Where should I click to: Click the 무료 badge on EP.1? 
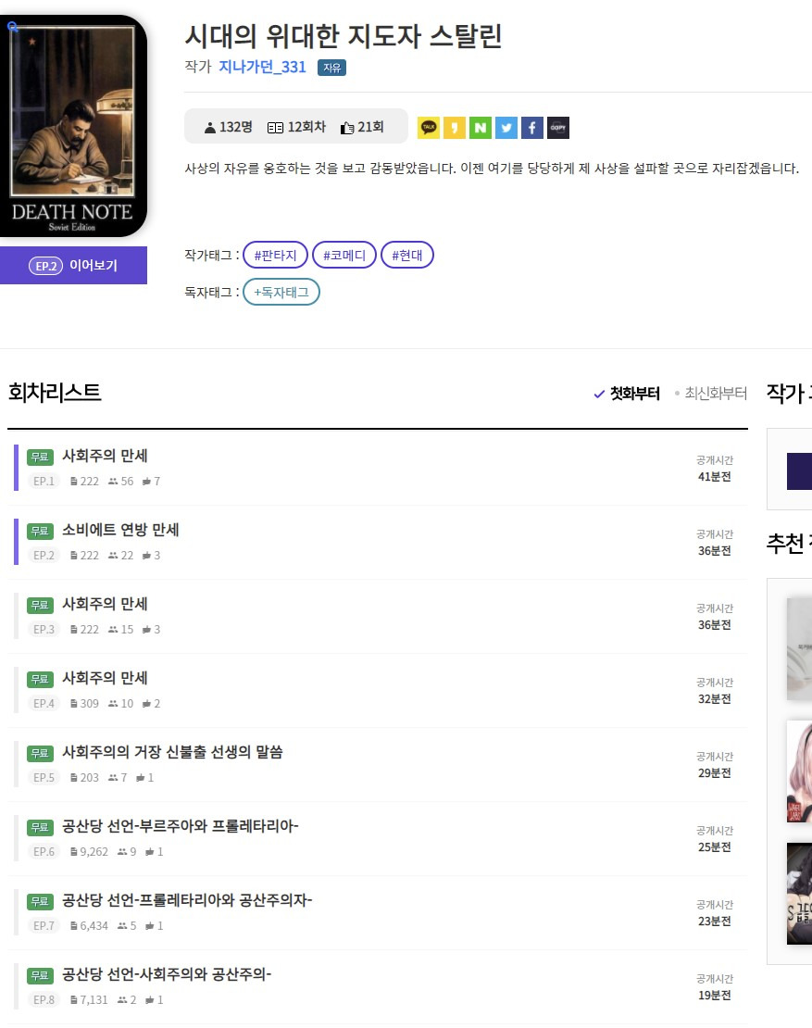[40, 457]
